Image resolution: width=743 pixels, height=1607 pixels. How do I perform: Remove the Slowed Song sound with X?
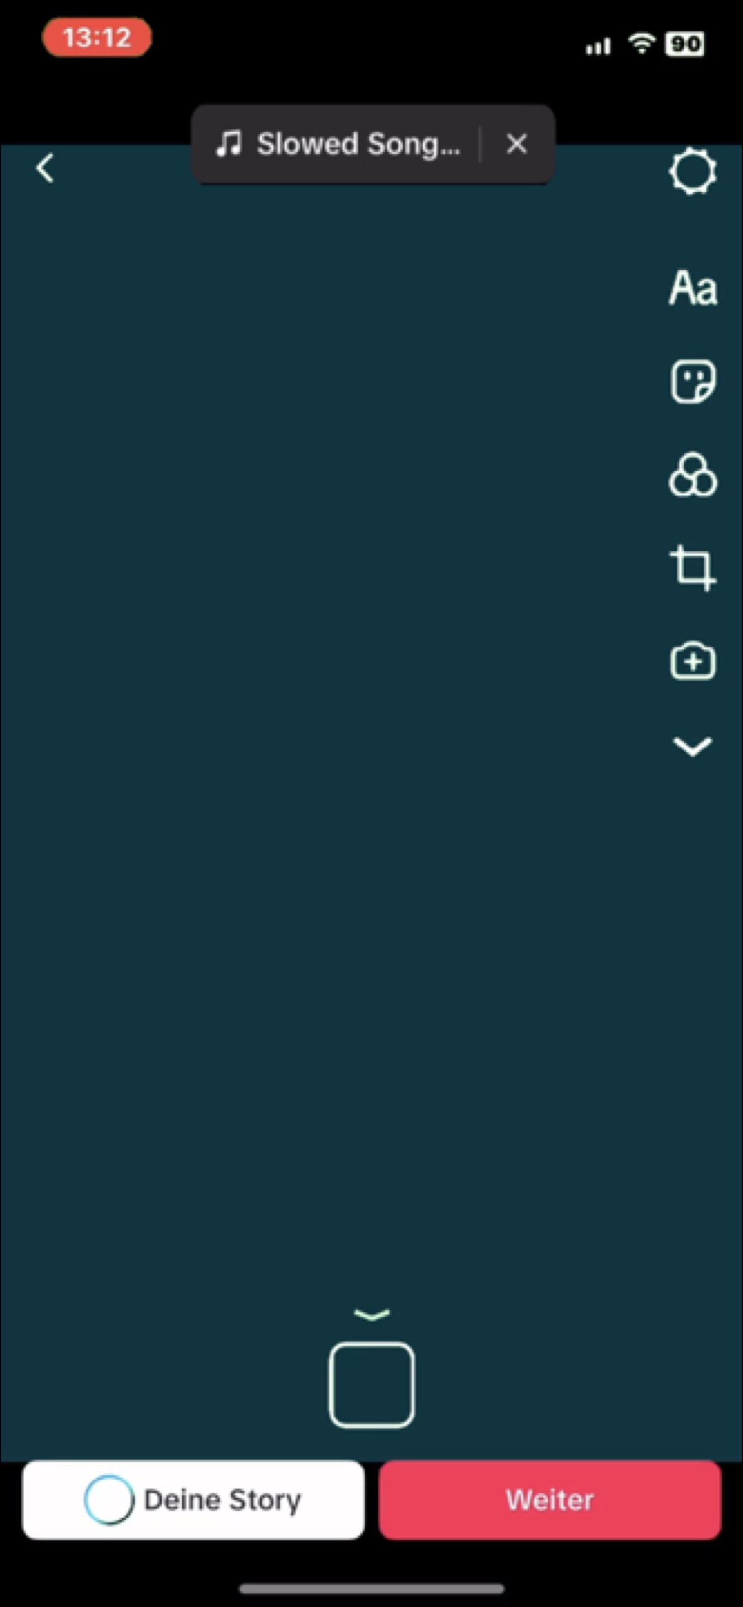coord(516,144)
